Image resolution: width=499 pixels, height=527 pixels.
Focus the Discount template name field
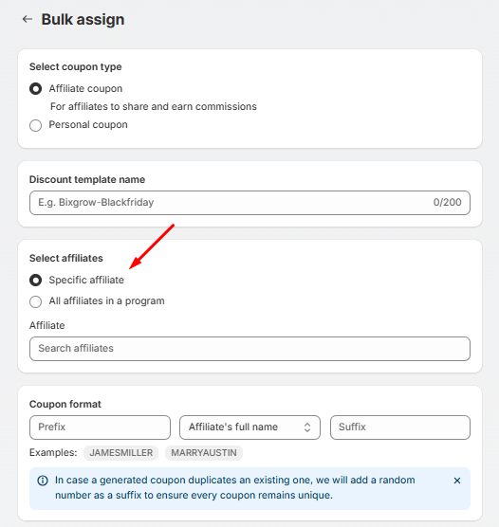[x=249, y=203]
